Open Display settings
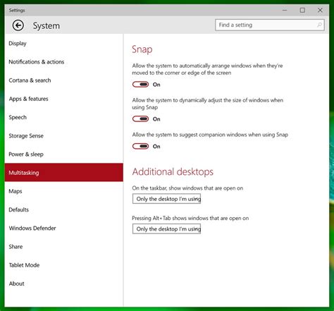The width and height of the screenshot is (334, 311). coord(63,43)
